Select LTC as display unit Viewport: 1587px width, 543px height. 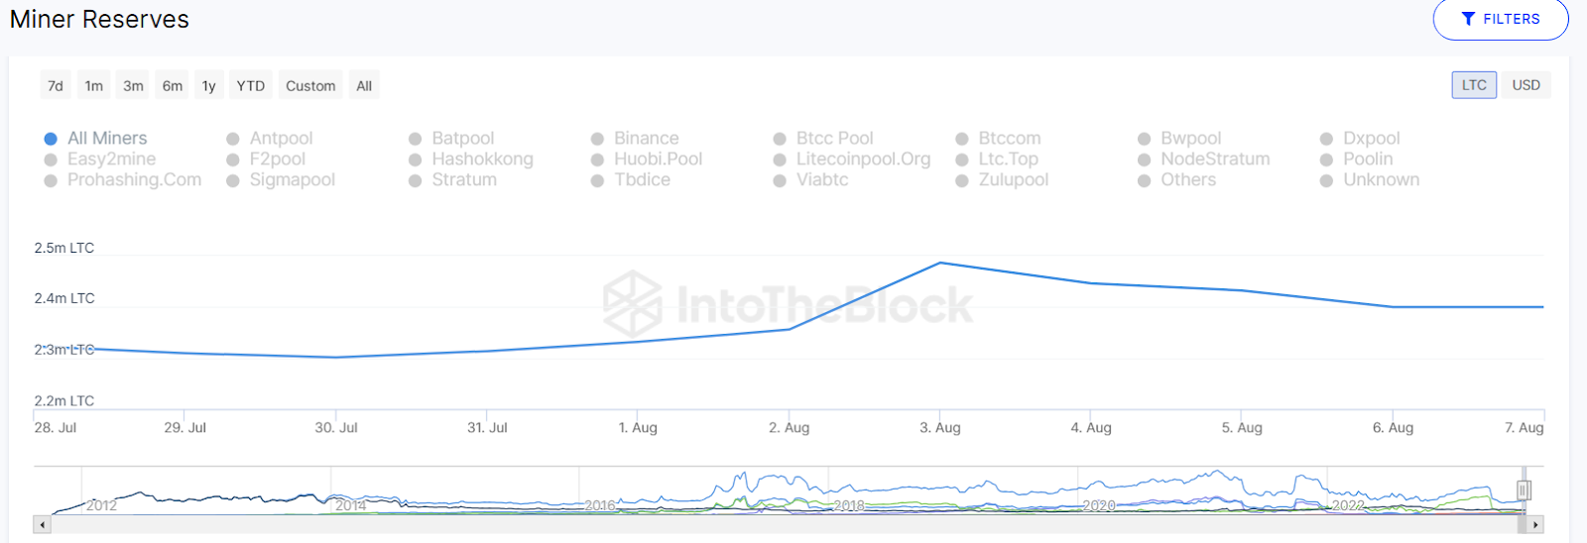pos(1474,85)
